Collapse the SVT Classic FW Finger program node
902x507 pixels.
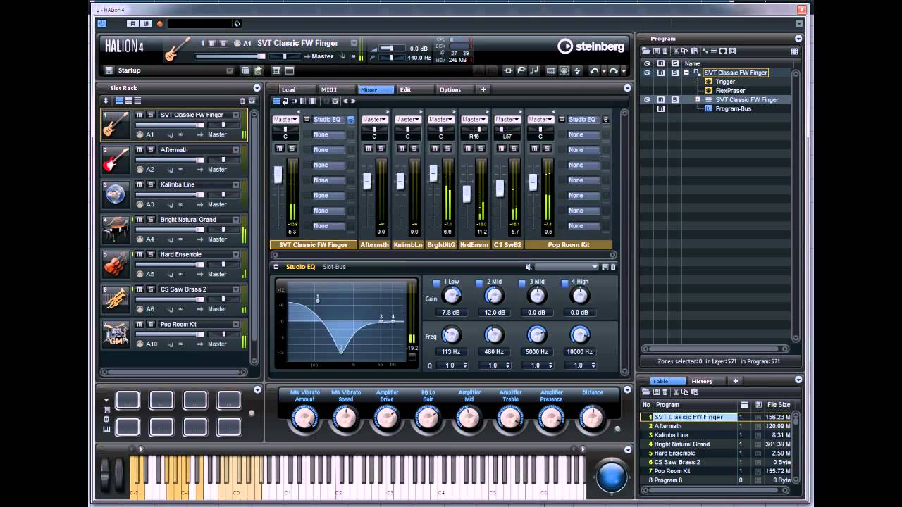point(686,72)
